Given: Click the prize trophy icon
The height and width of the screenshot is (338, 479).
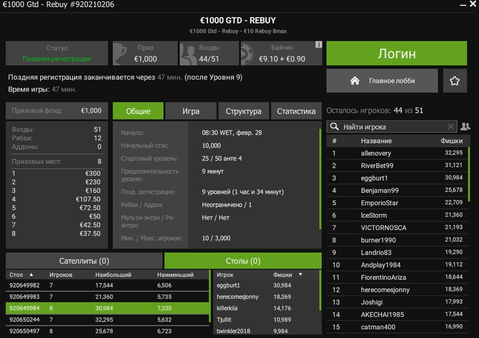Looking at the screenshot, I should click(x=121, y=53).
